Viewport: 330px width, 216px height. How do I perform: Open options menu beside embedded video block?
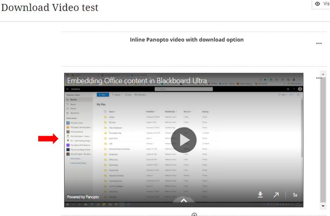318,78
